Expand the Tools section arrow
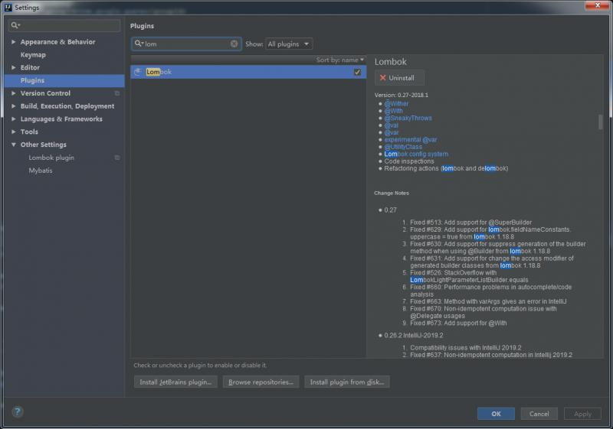613x429 pixels. pyautogui.click(x=13, y=132)
